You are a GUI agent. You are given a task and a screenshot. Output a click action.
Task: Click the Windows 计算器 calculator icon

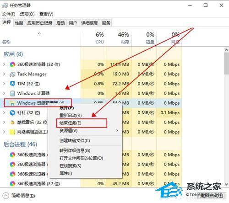click(12, 93)
